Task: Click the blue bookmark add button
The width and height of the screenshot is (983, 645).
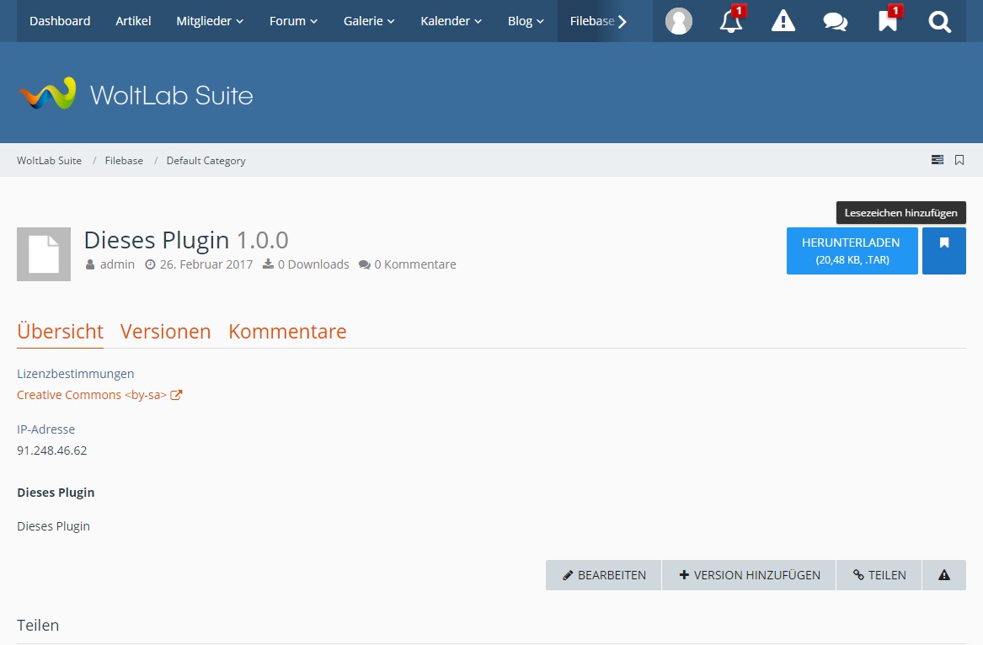Action: 943,251
